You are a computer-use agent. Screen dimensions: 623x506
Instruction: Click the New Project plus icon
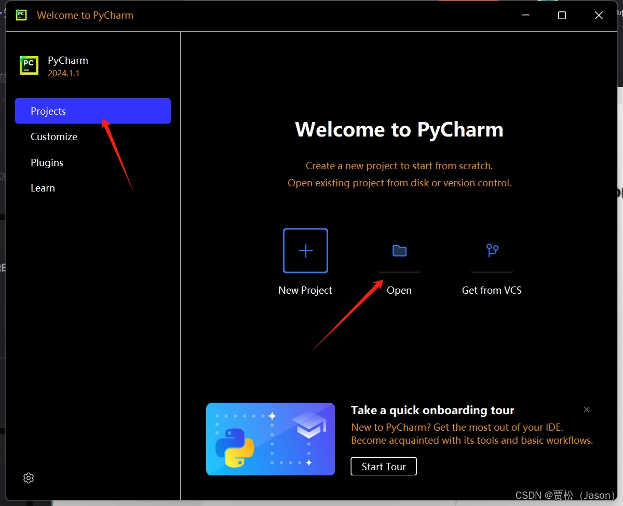point(305,251)
